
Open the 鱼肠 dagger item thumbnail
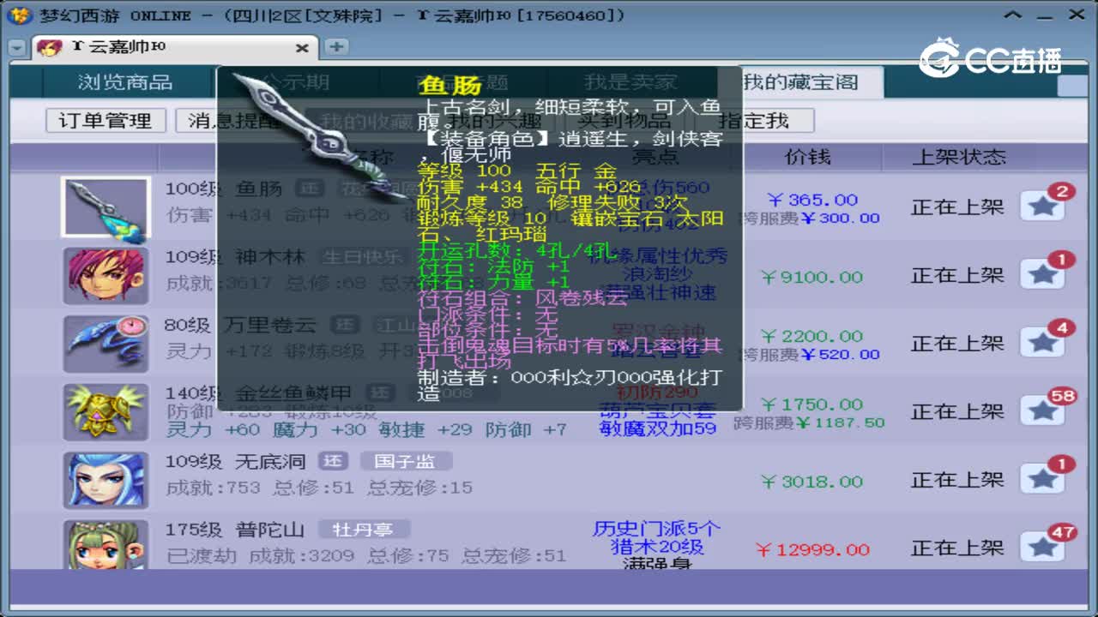[106, 207]
